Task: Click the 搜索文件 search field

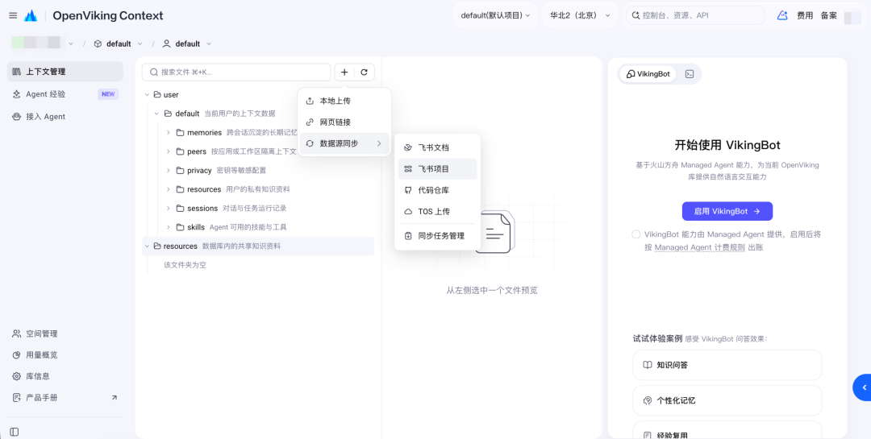Action: tap(236, 72)
